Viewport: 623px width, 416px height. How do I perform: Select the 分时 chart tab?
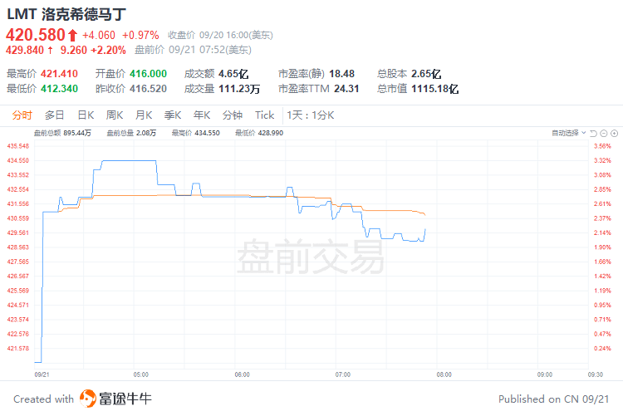22,115
